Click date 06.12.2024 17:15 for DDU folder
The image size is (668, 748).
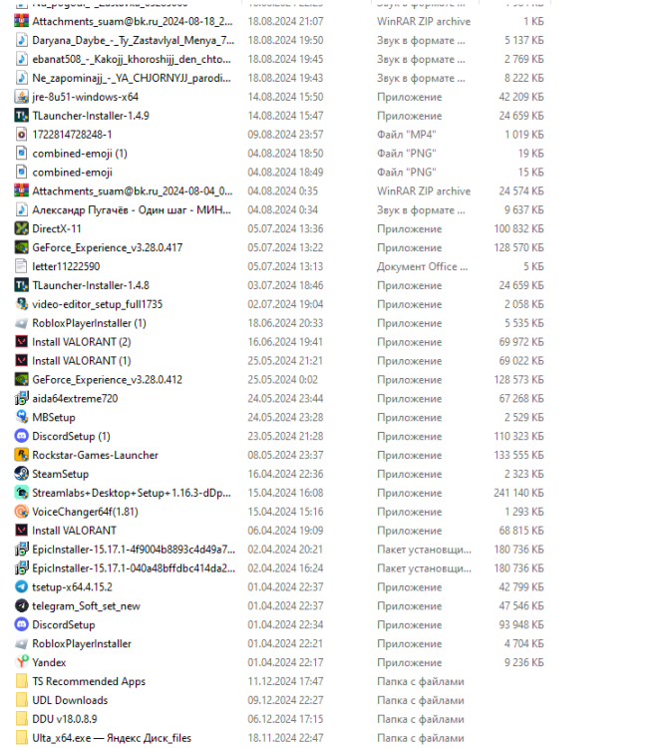click(x=285, y=719)
